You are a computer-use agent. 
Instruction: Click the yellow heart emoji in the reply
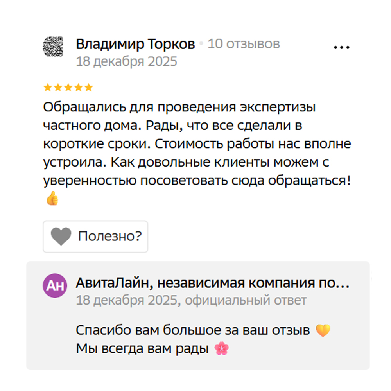[323, 331]
